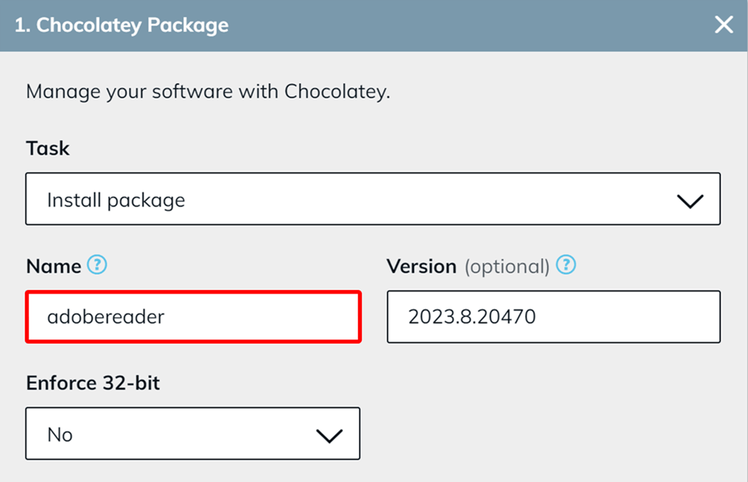Viewport: 748px width, 482px height.
Task: Click the Enforce 32-bit chevron arrow
Action: click(x=328, y=435)
